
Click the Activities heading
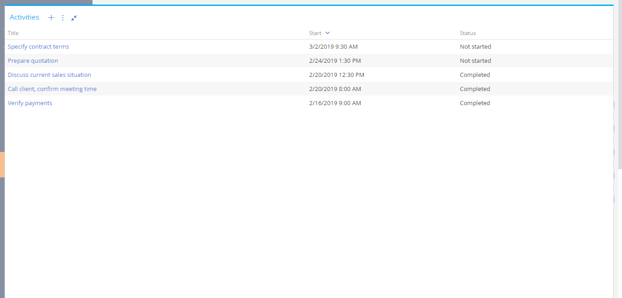25,17
